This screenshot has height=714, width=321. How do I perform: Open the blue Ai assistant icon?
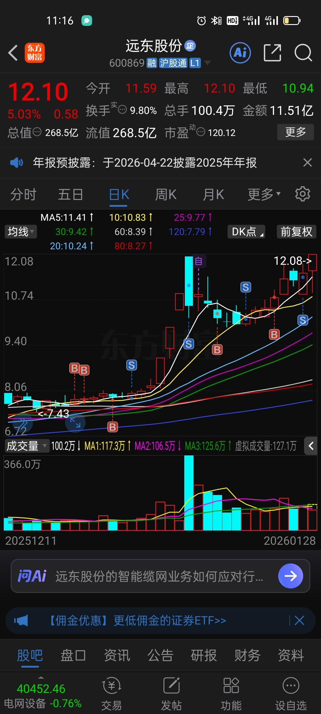[x=240, y=53]
